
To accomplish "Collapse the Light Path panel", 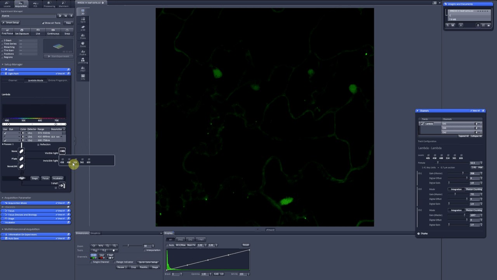I will tap(35, 73).
